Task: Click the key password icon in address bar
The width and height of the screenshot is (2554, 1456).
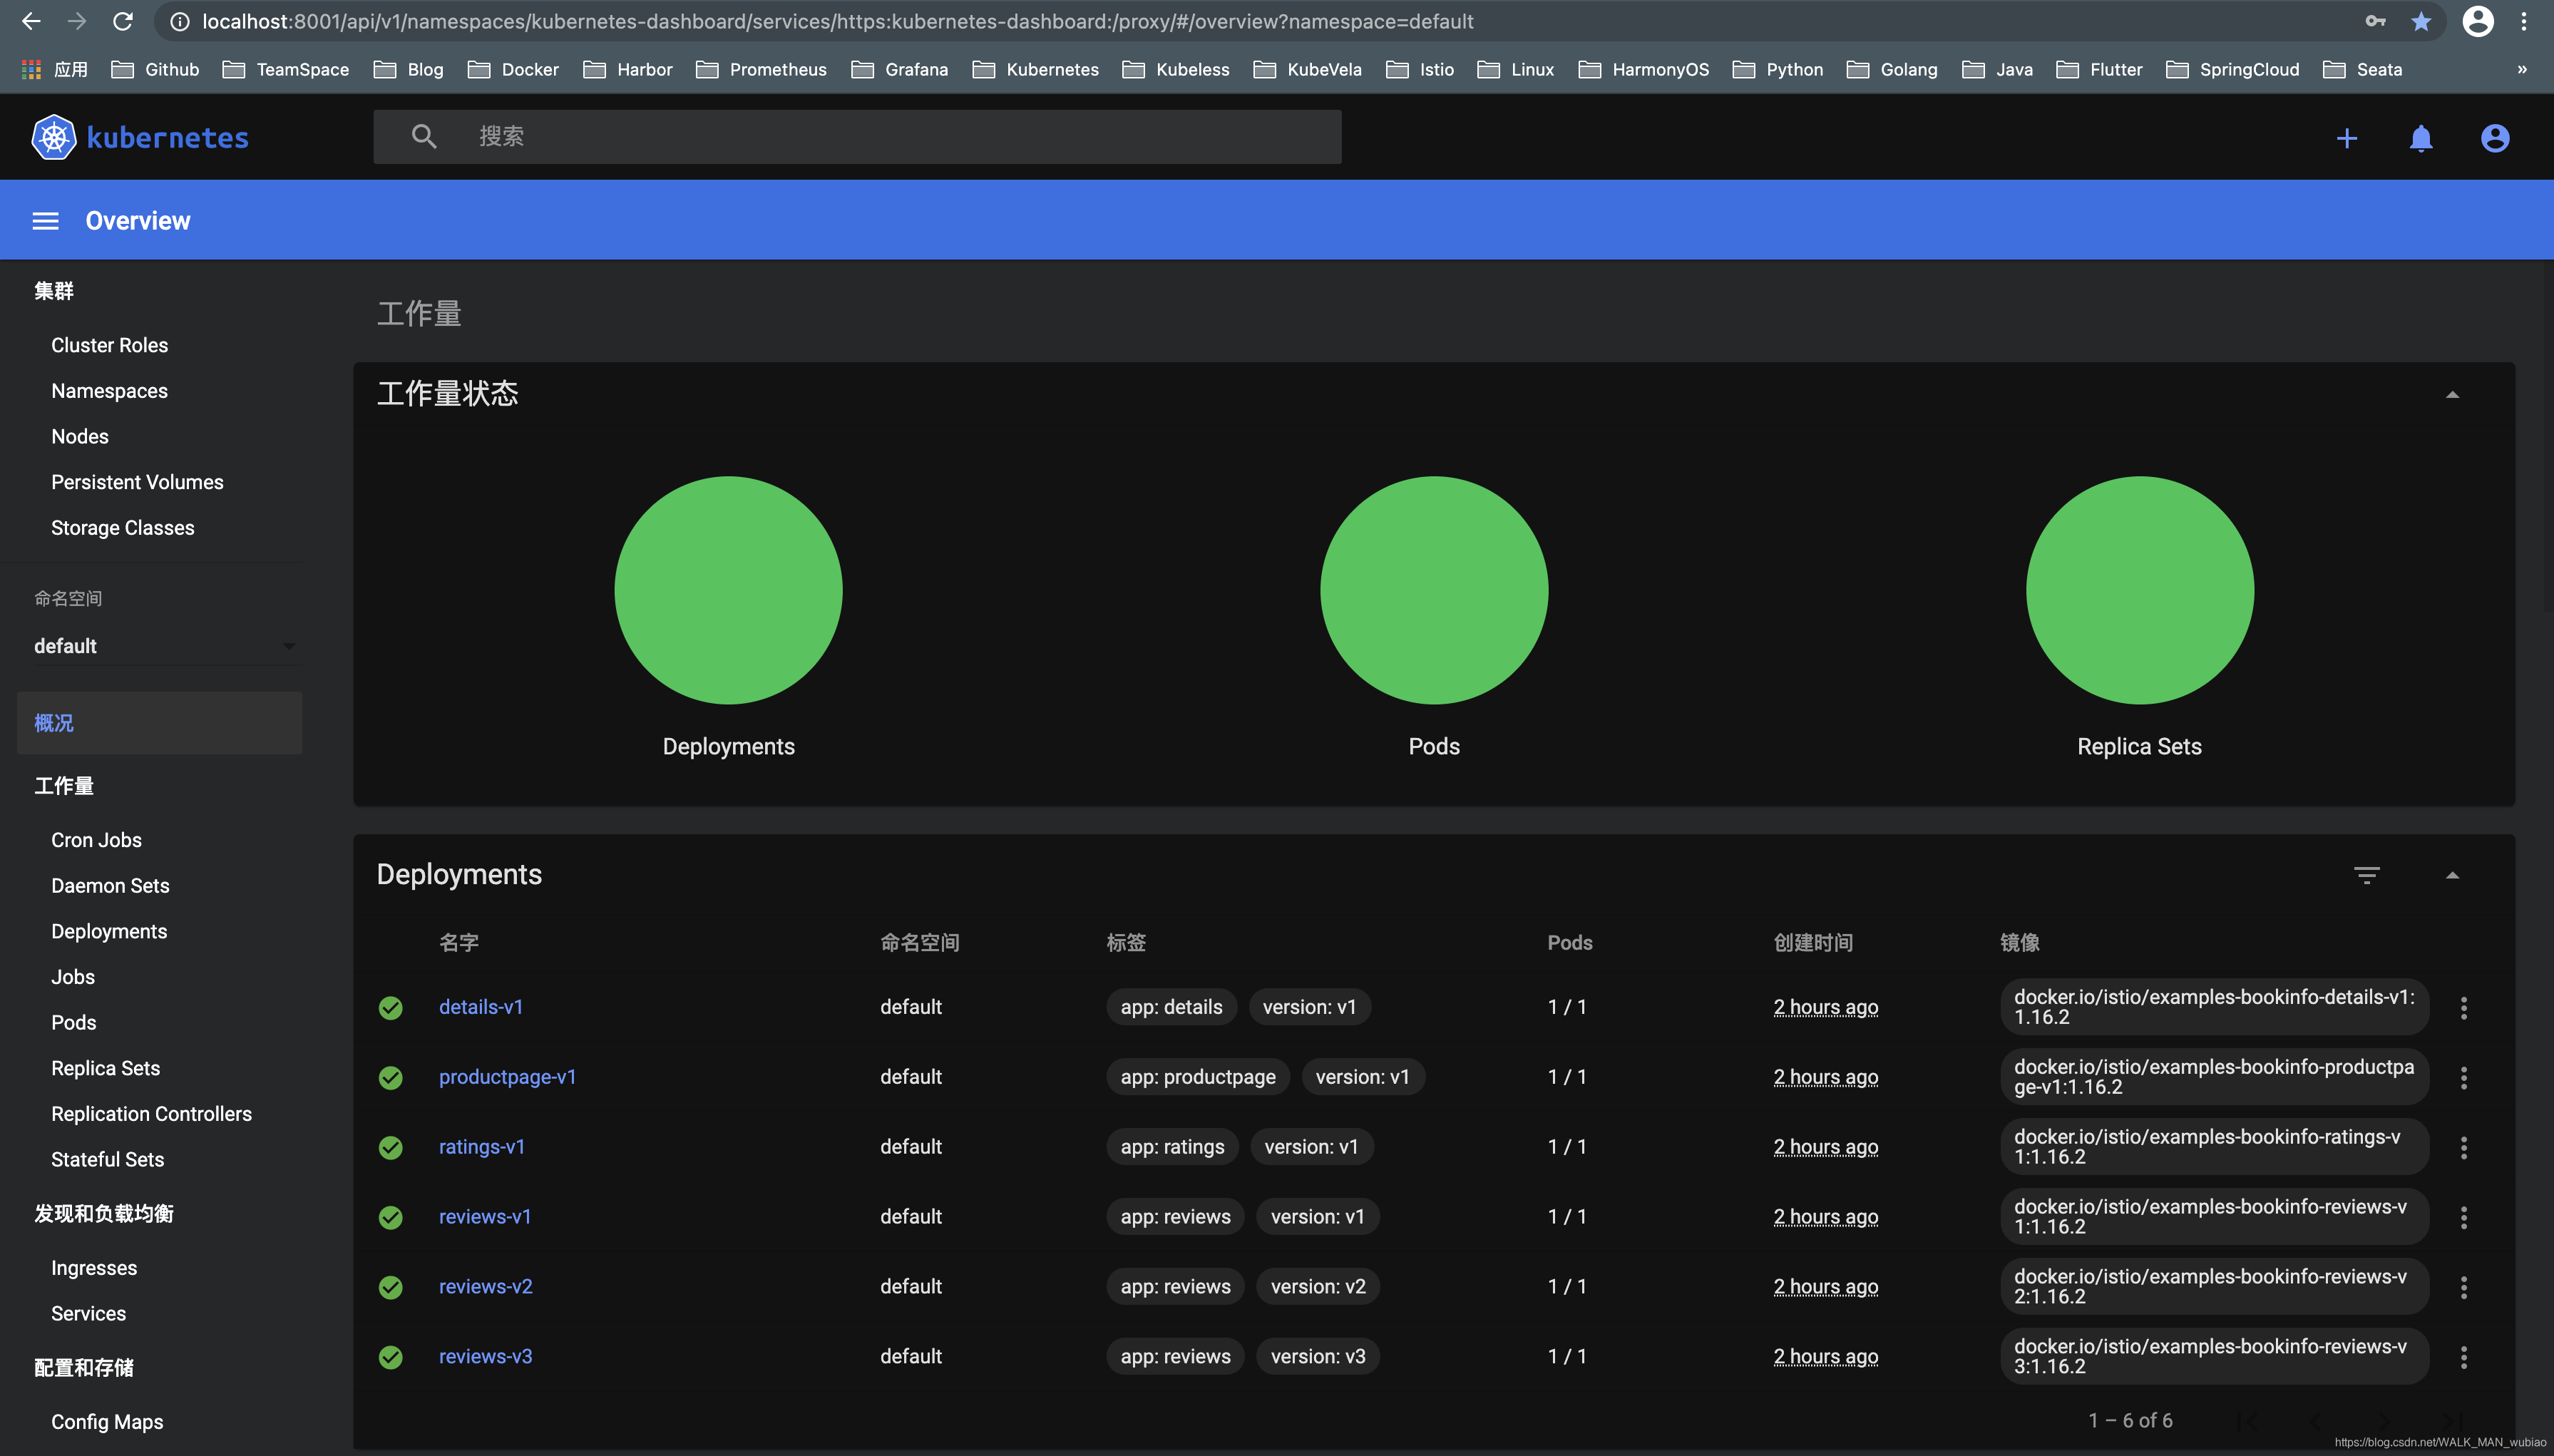Action: [x=2375, y=21]
